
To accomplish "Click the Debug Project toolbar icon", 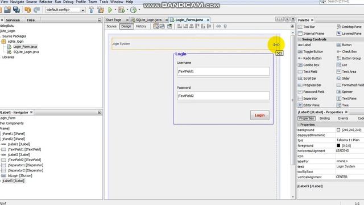I will coord(121,10).
